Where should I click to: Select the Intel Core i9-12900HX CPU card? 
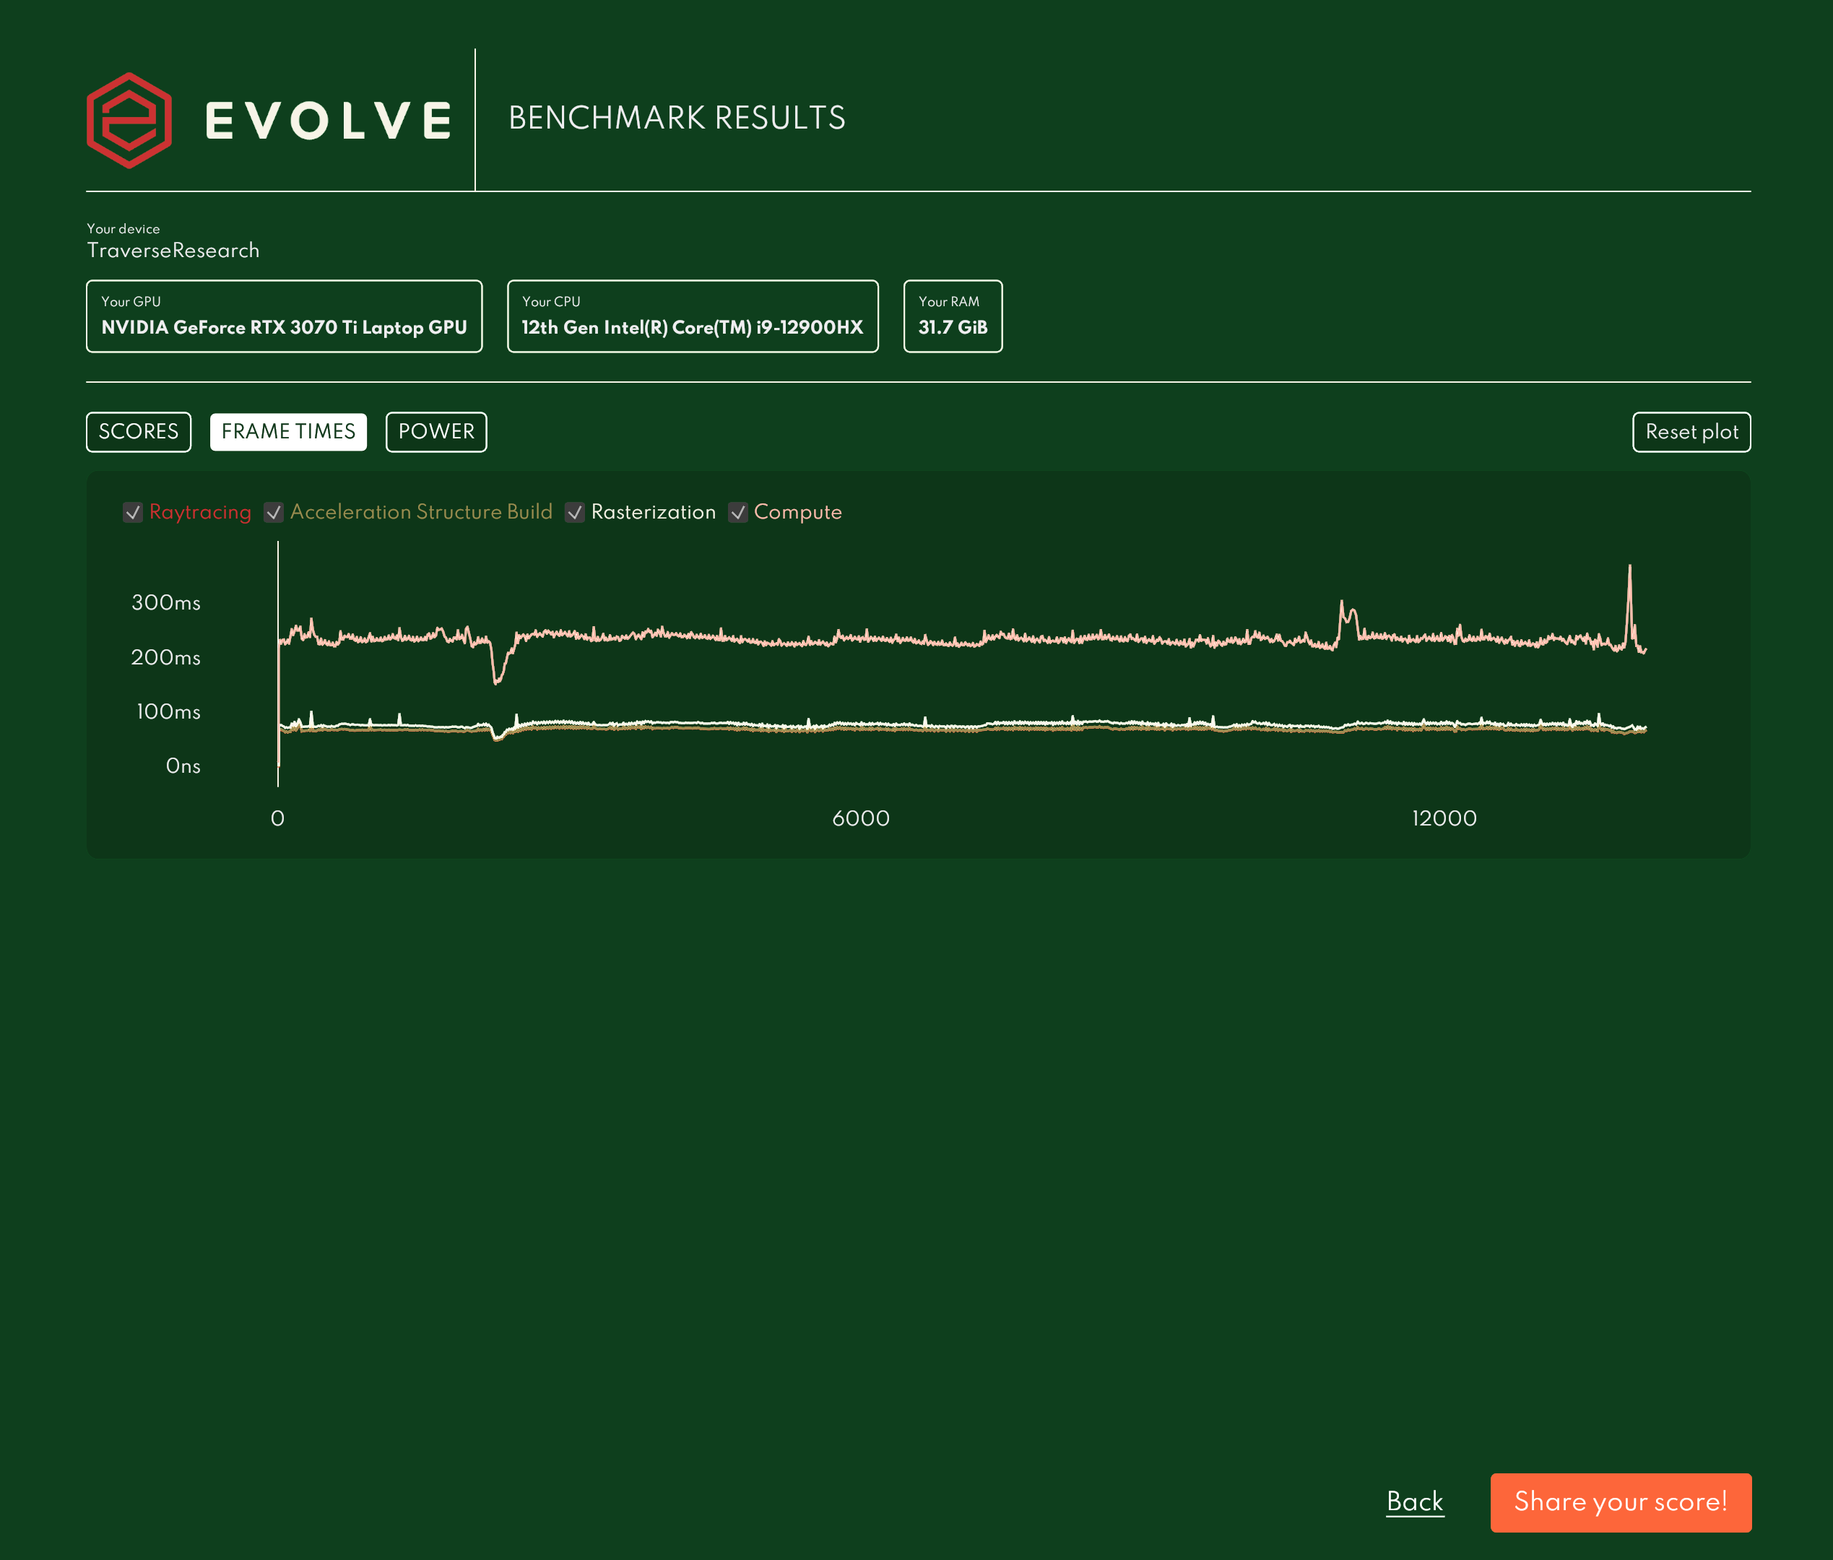[693, 316]
